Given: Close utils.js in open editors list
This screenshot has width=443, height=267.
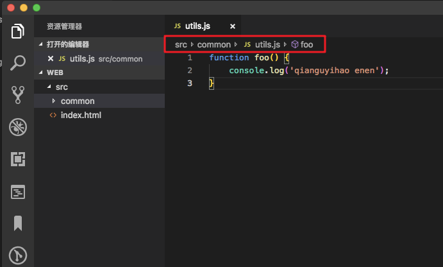Looking at the screenshot, I should tap(51, 58).
